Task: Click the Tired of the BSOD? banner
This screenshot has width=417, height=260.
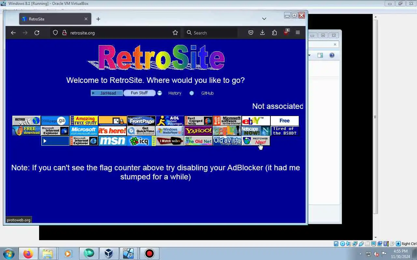Action: (x=284, y=131)
